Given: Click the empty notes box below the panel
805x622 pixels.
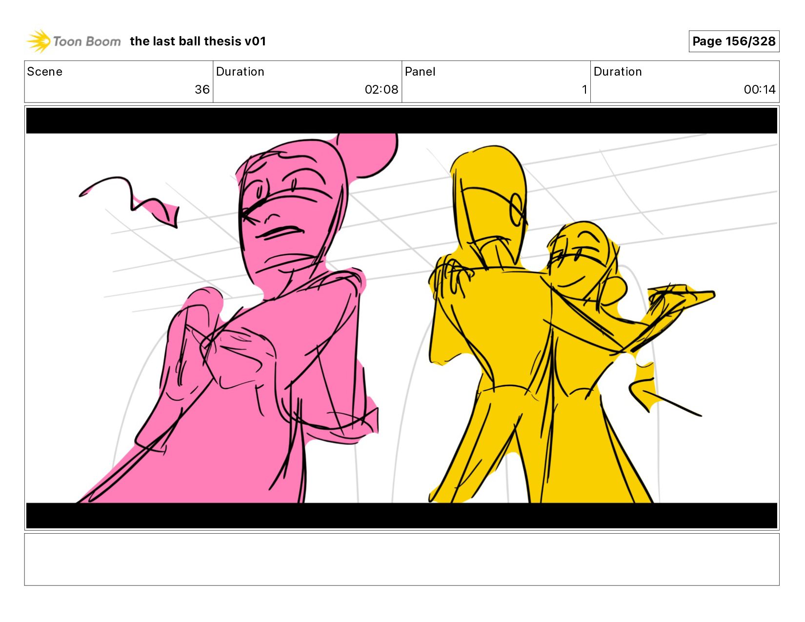Looking at the screenshot, I should click(402, 560).
